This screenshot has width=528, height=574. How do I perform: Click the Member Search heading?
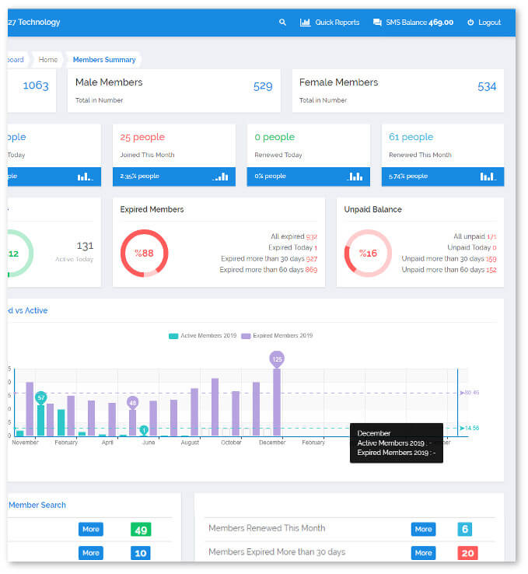click(37, 506)
